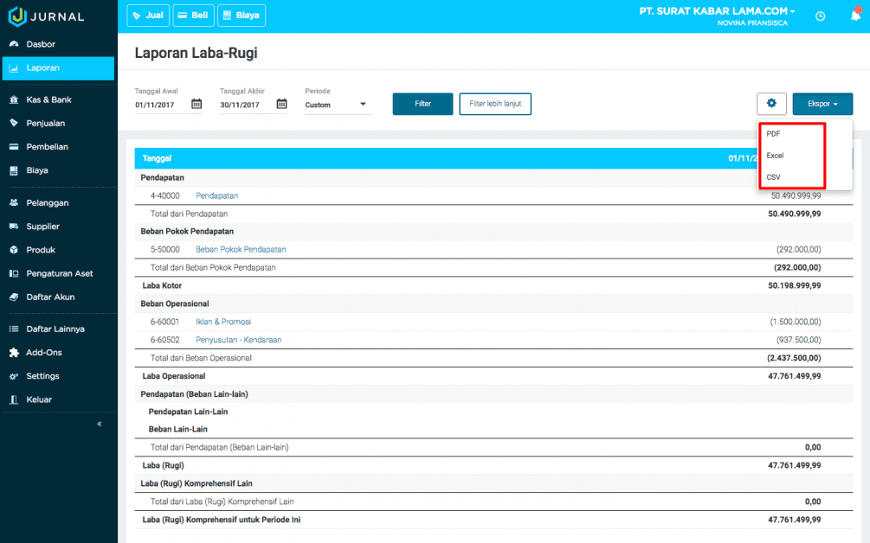This screenshot has width=870, height=543.
Task: Click Filter lebih lanjut button
Action: click(495, 104)
